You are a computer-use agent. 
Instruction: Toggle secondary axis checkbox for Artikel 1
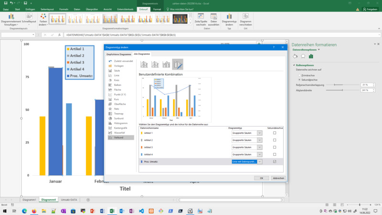[x=275, y=133]
